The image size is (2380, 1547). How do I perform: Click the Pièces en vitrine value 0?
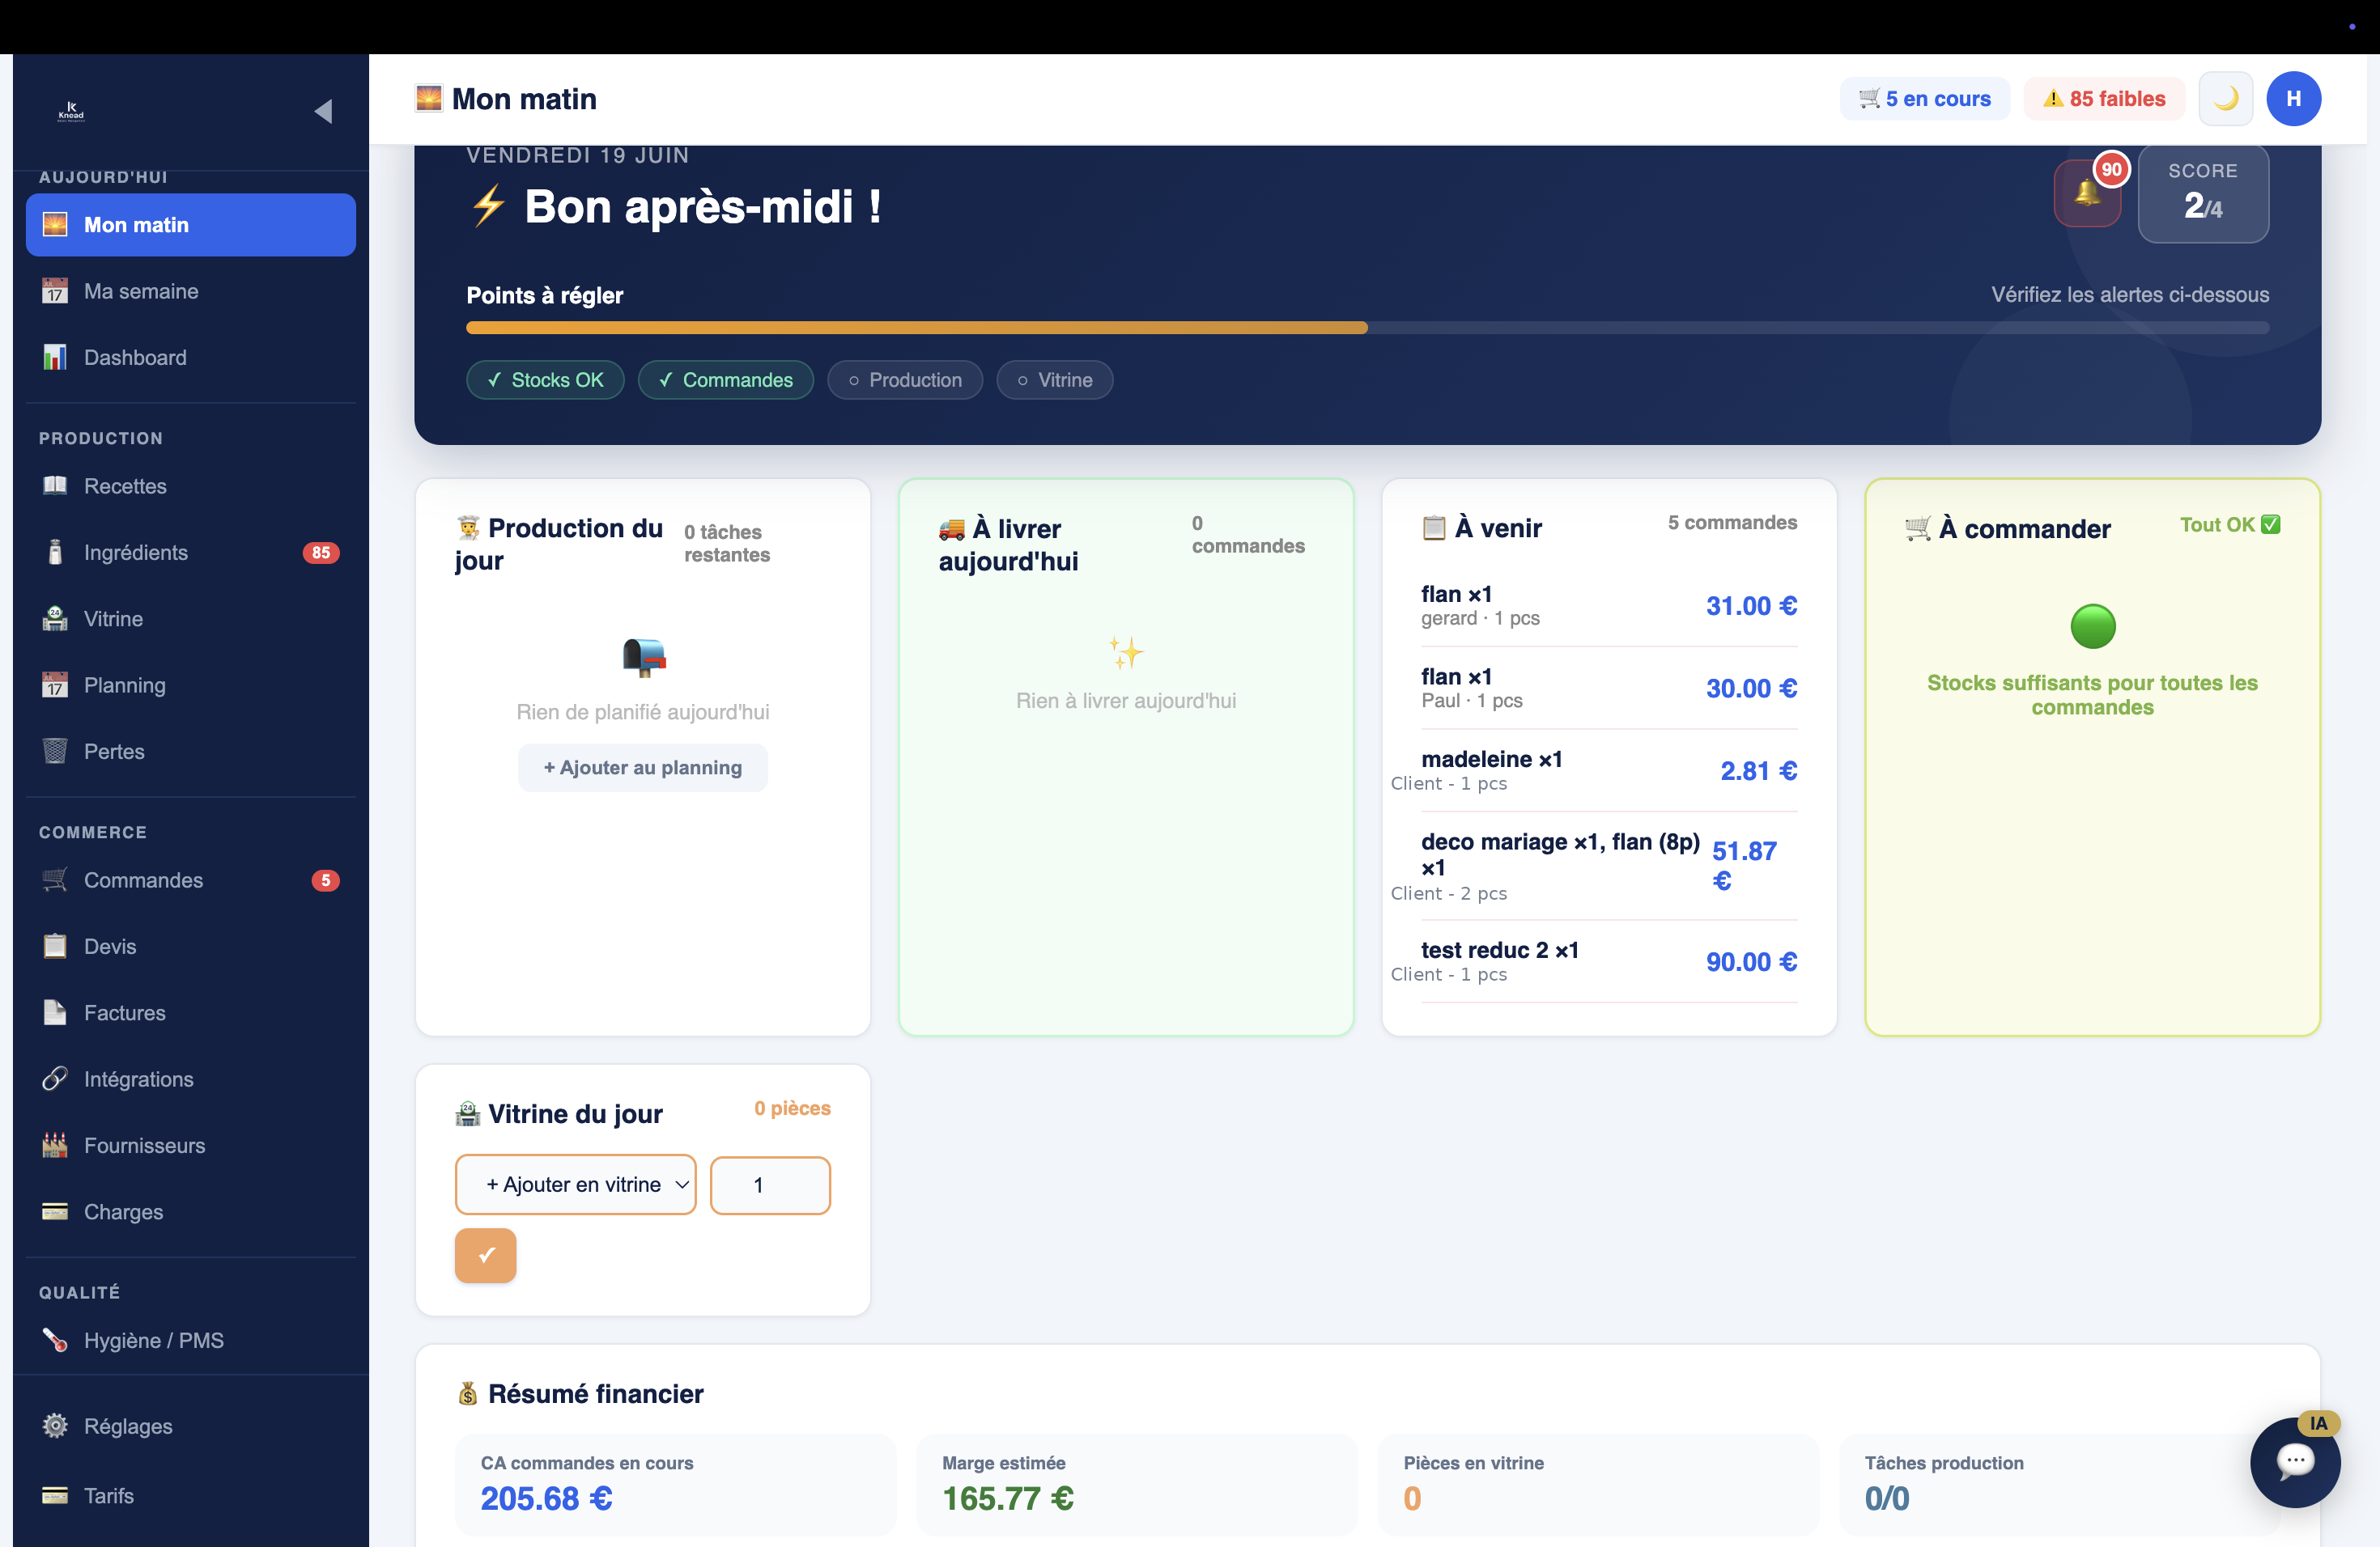coord(1412,1498)
